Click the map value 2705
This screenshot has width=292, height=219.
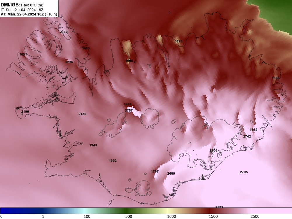tap(244, 172)
